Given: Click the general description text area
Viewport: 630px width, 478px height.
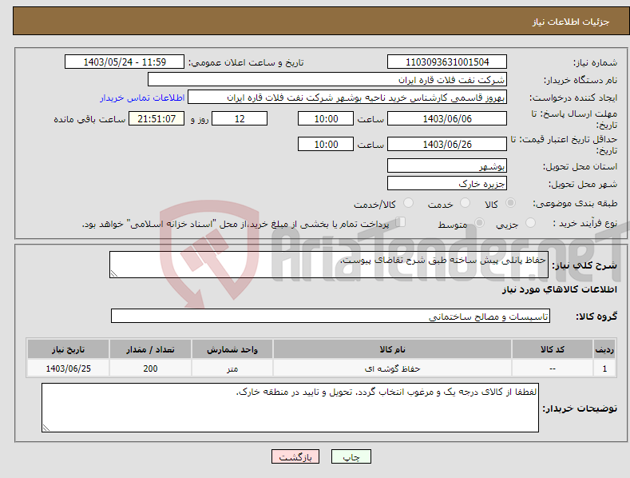Looking at the screenshot, I should (x=329, y=265).
